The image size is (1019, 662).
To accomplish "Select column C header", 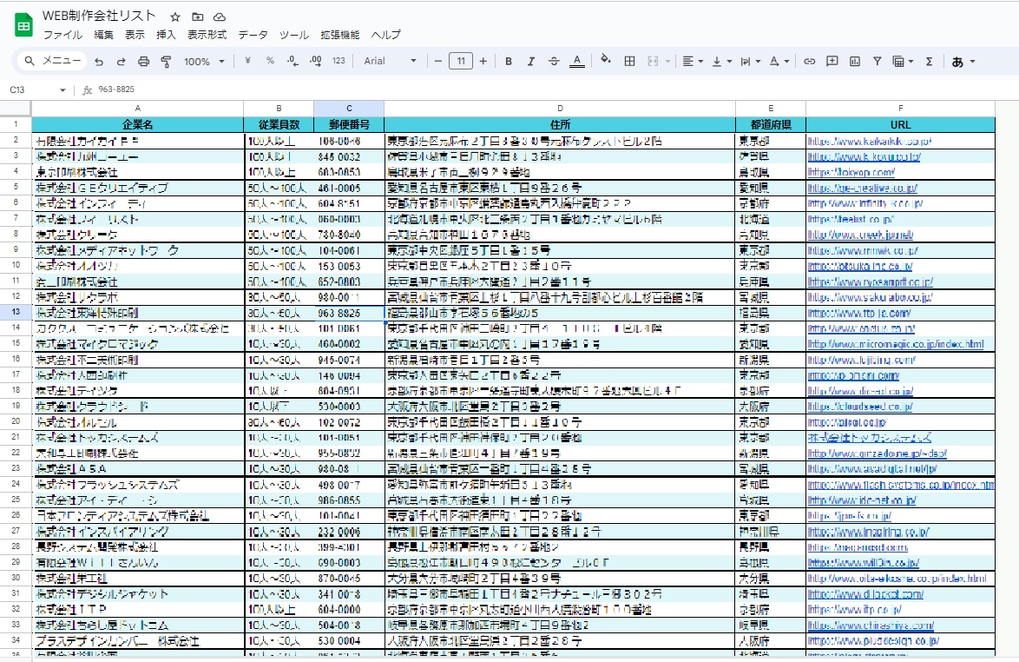I will pos(349,109).
